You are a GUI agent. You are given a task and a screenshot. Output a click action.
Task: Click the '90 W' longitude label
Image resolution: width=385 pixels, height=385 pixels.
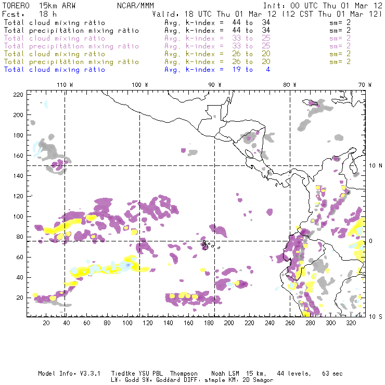point(214,85)
